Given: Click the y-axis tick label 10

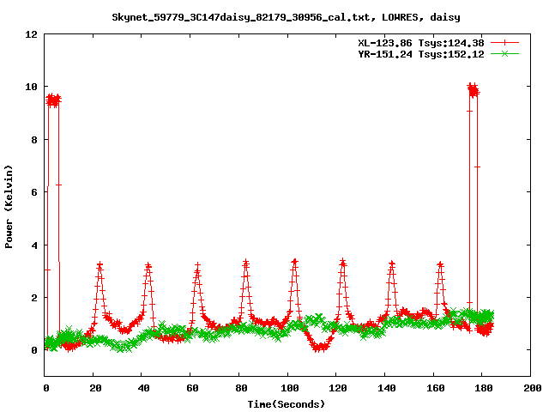Looking at the screenshot, I should 31,87.
